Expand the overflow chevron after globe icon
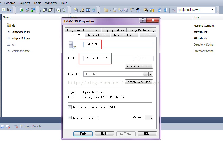Viewport: 223px width, 160px height. [x=98, y=12]
